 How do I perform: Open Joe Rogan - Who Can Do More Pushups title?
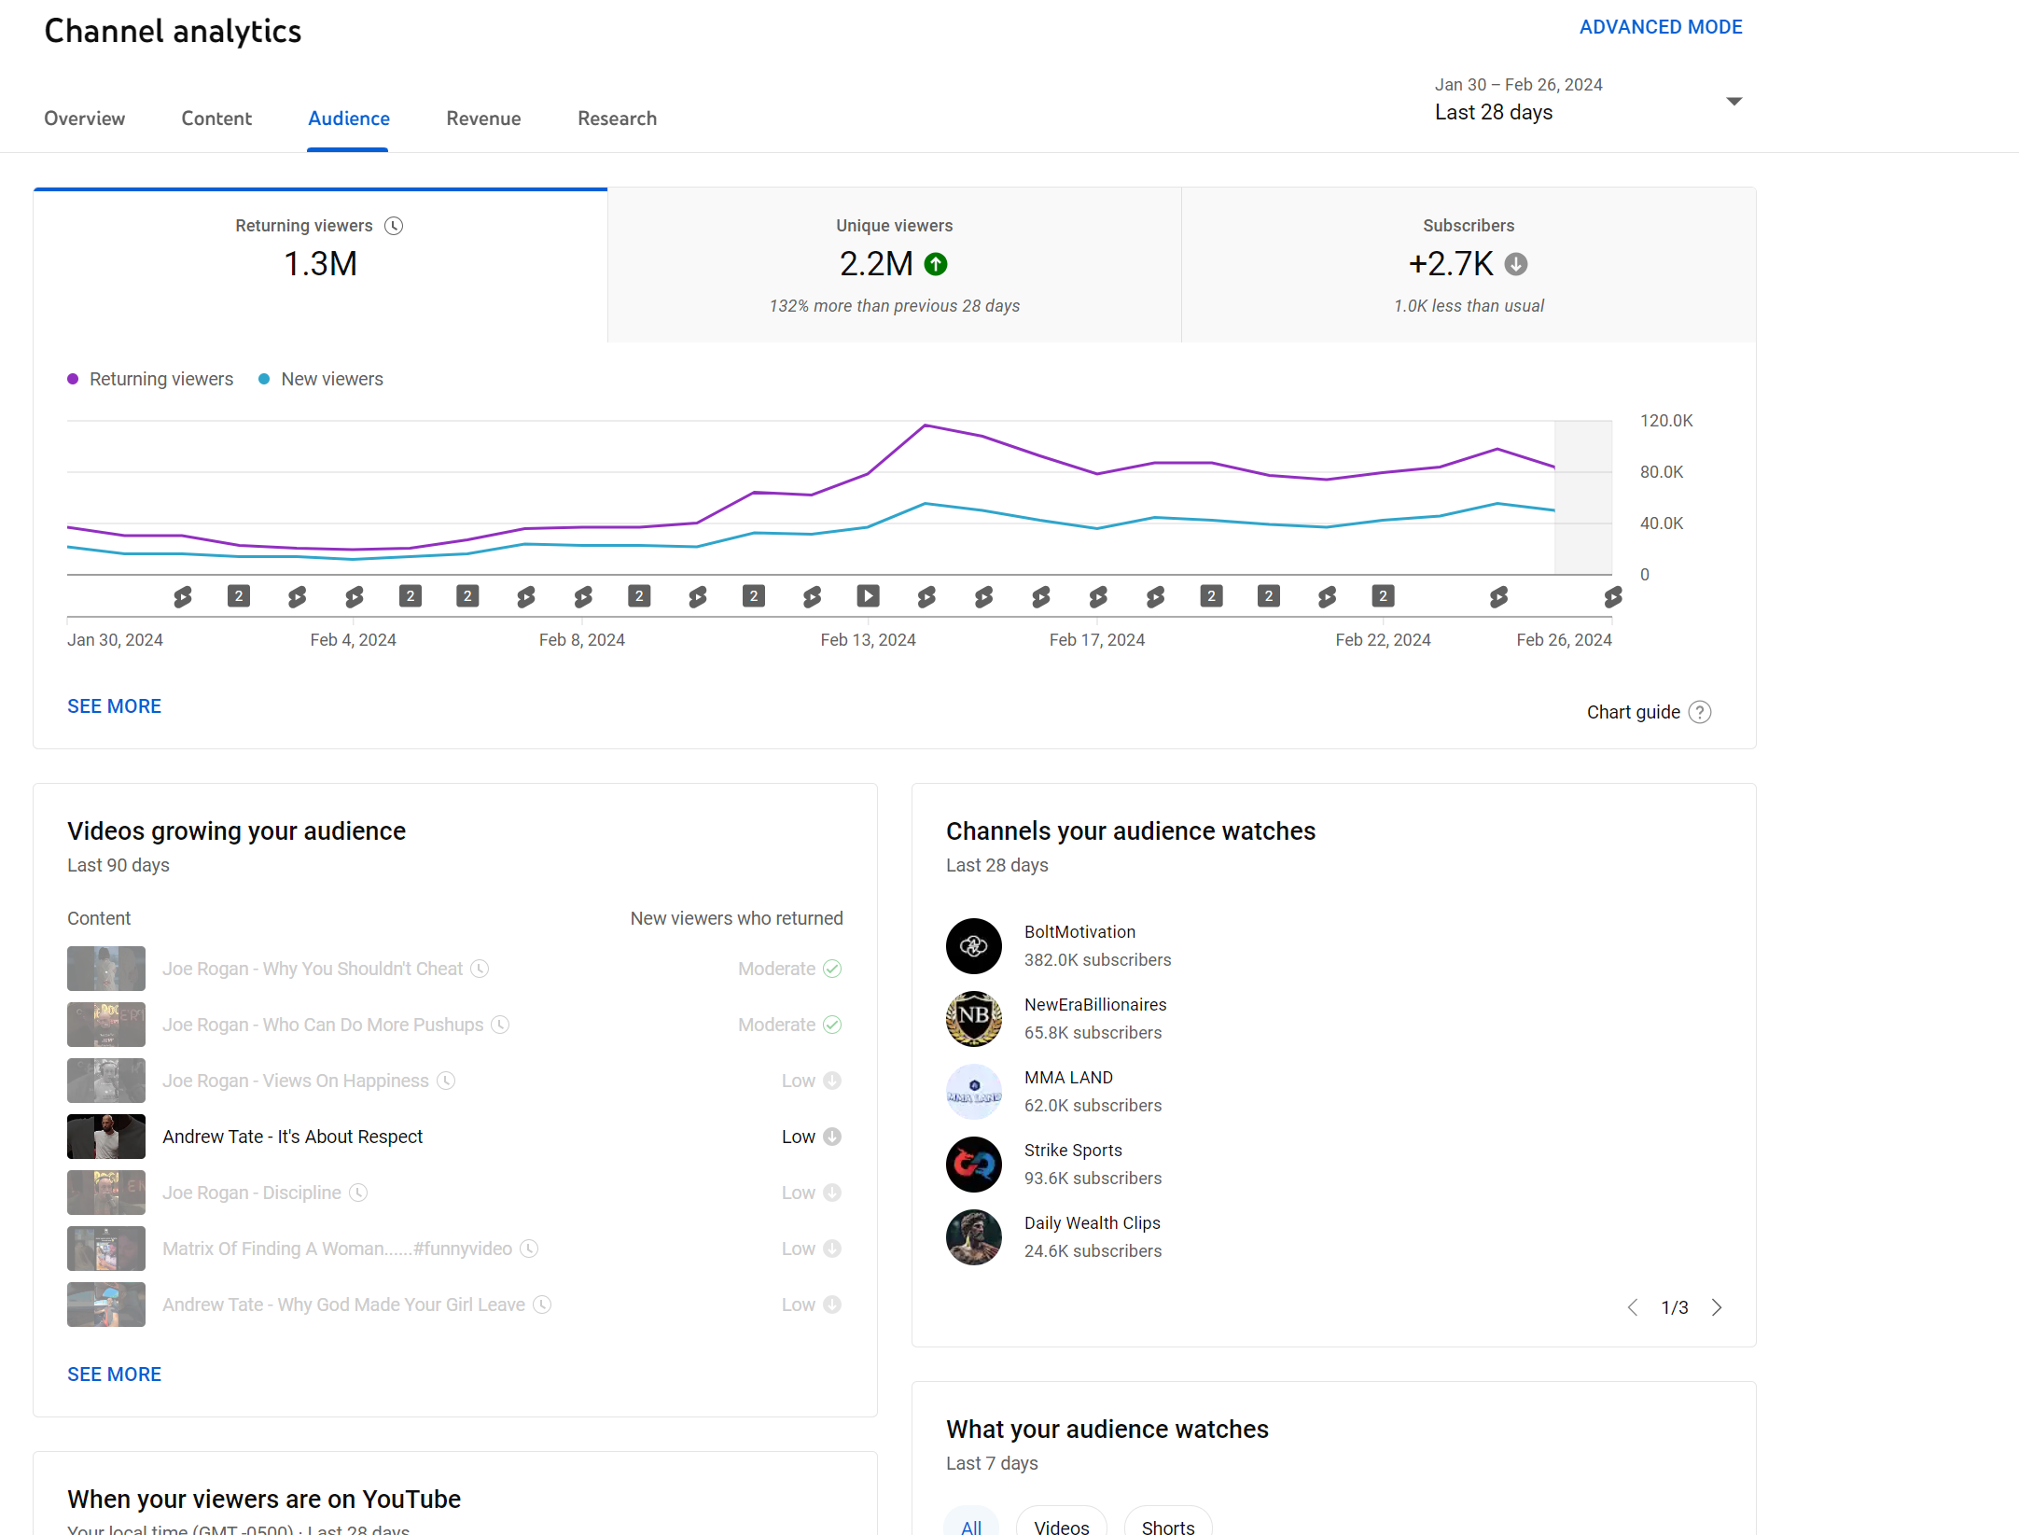(323, 1025)
